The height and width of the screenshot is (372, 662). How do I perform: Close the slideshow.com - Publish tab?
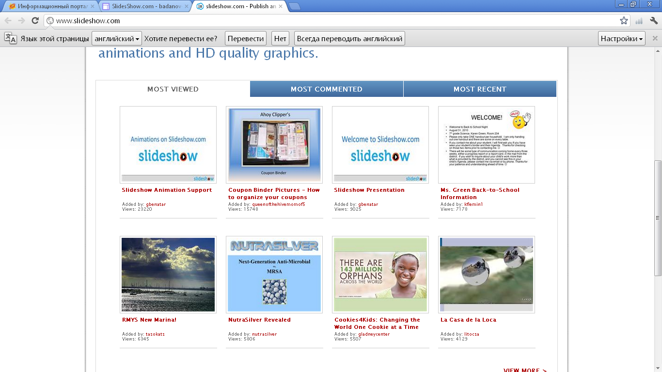point(280,7)
